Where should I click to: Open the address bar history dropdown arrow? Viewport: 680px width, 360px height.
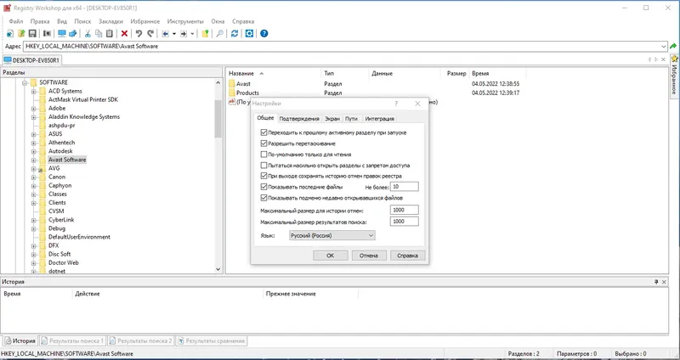click(x=664, y=47)
